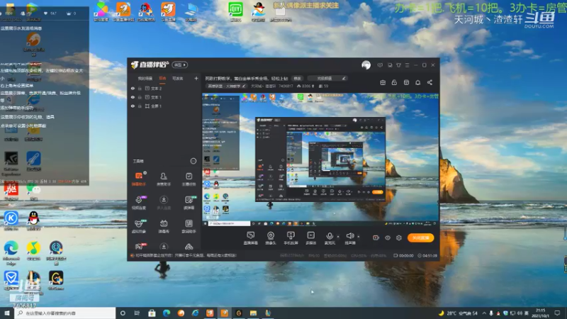Hide the 文本 2 layer
The image size is (567, 319).
pos(133,88)
